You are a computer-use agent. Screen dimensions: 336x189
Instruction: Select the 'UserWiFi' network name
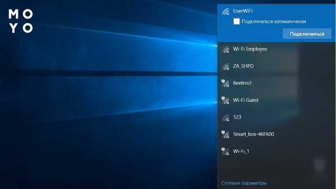[242, 11]
